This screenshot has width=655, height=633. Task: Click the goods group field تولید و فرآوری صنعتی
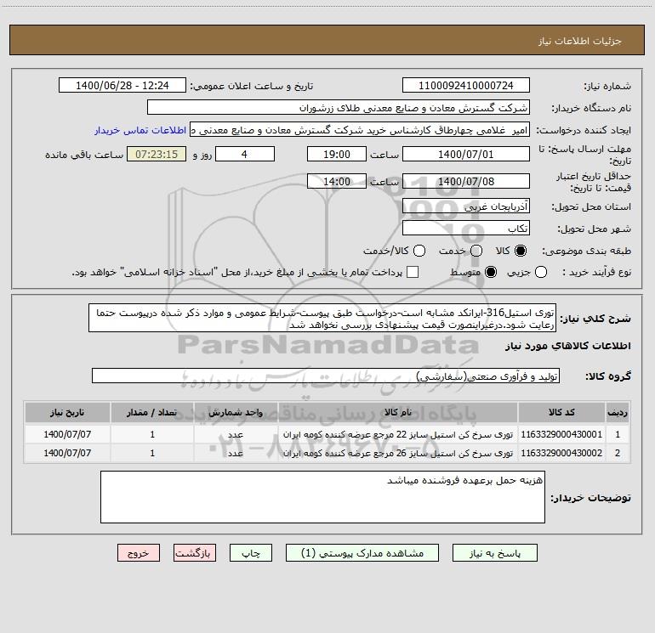click(326, 376)
